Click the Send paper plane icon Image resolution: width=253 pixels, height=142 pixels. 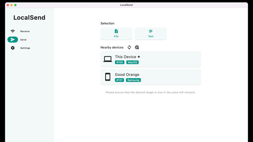click(13, 40)
